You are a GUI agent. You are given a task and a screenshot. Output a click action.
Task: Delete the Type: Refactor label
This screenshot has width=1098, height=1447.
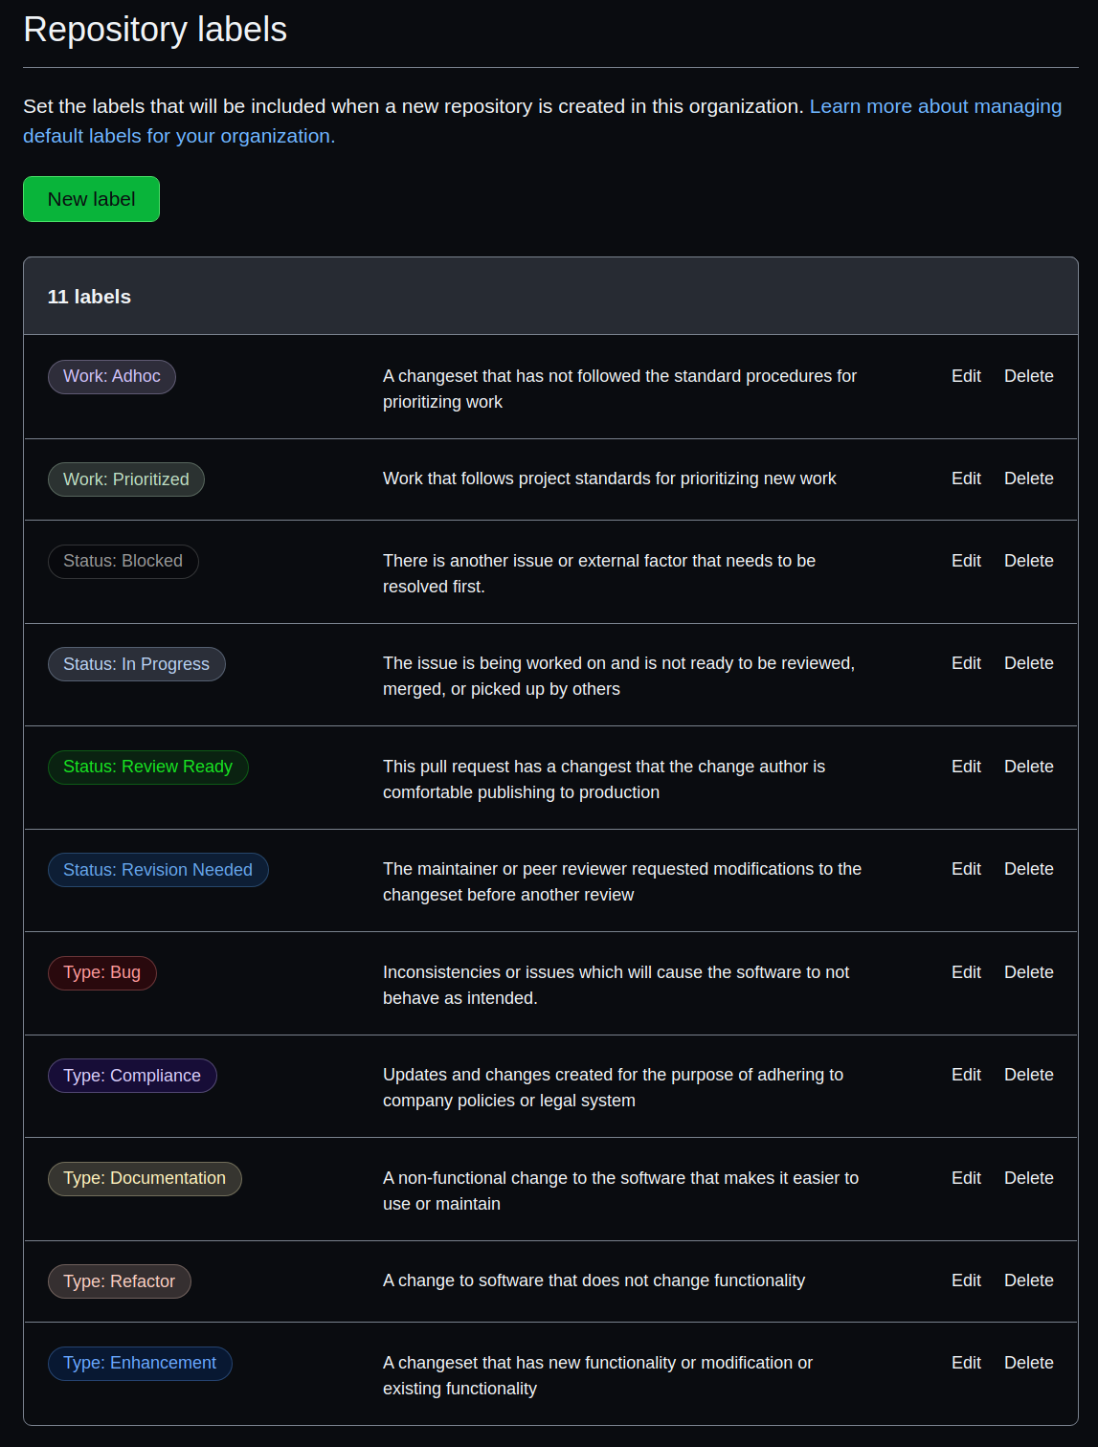1028,1280
